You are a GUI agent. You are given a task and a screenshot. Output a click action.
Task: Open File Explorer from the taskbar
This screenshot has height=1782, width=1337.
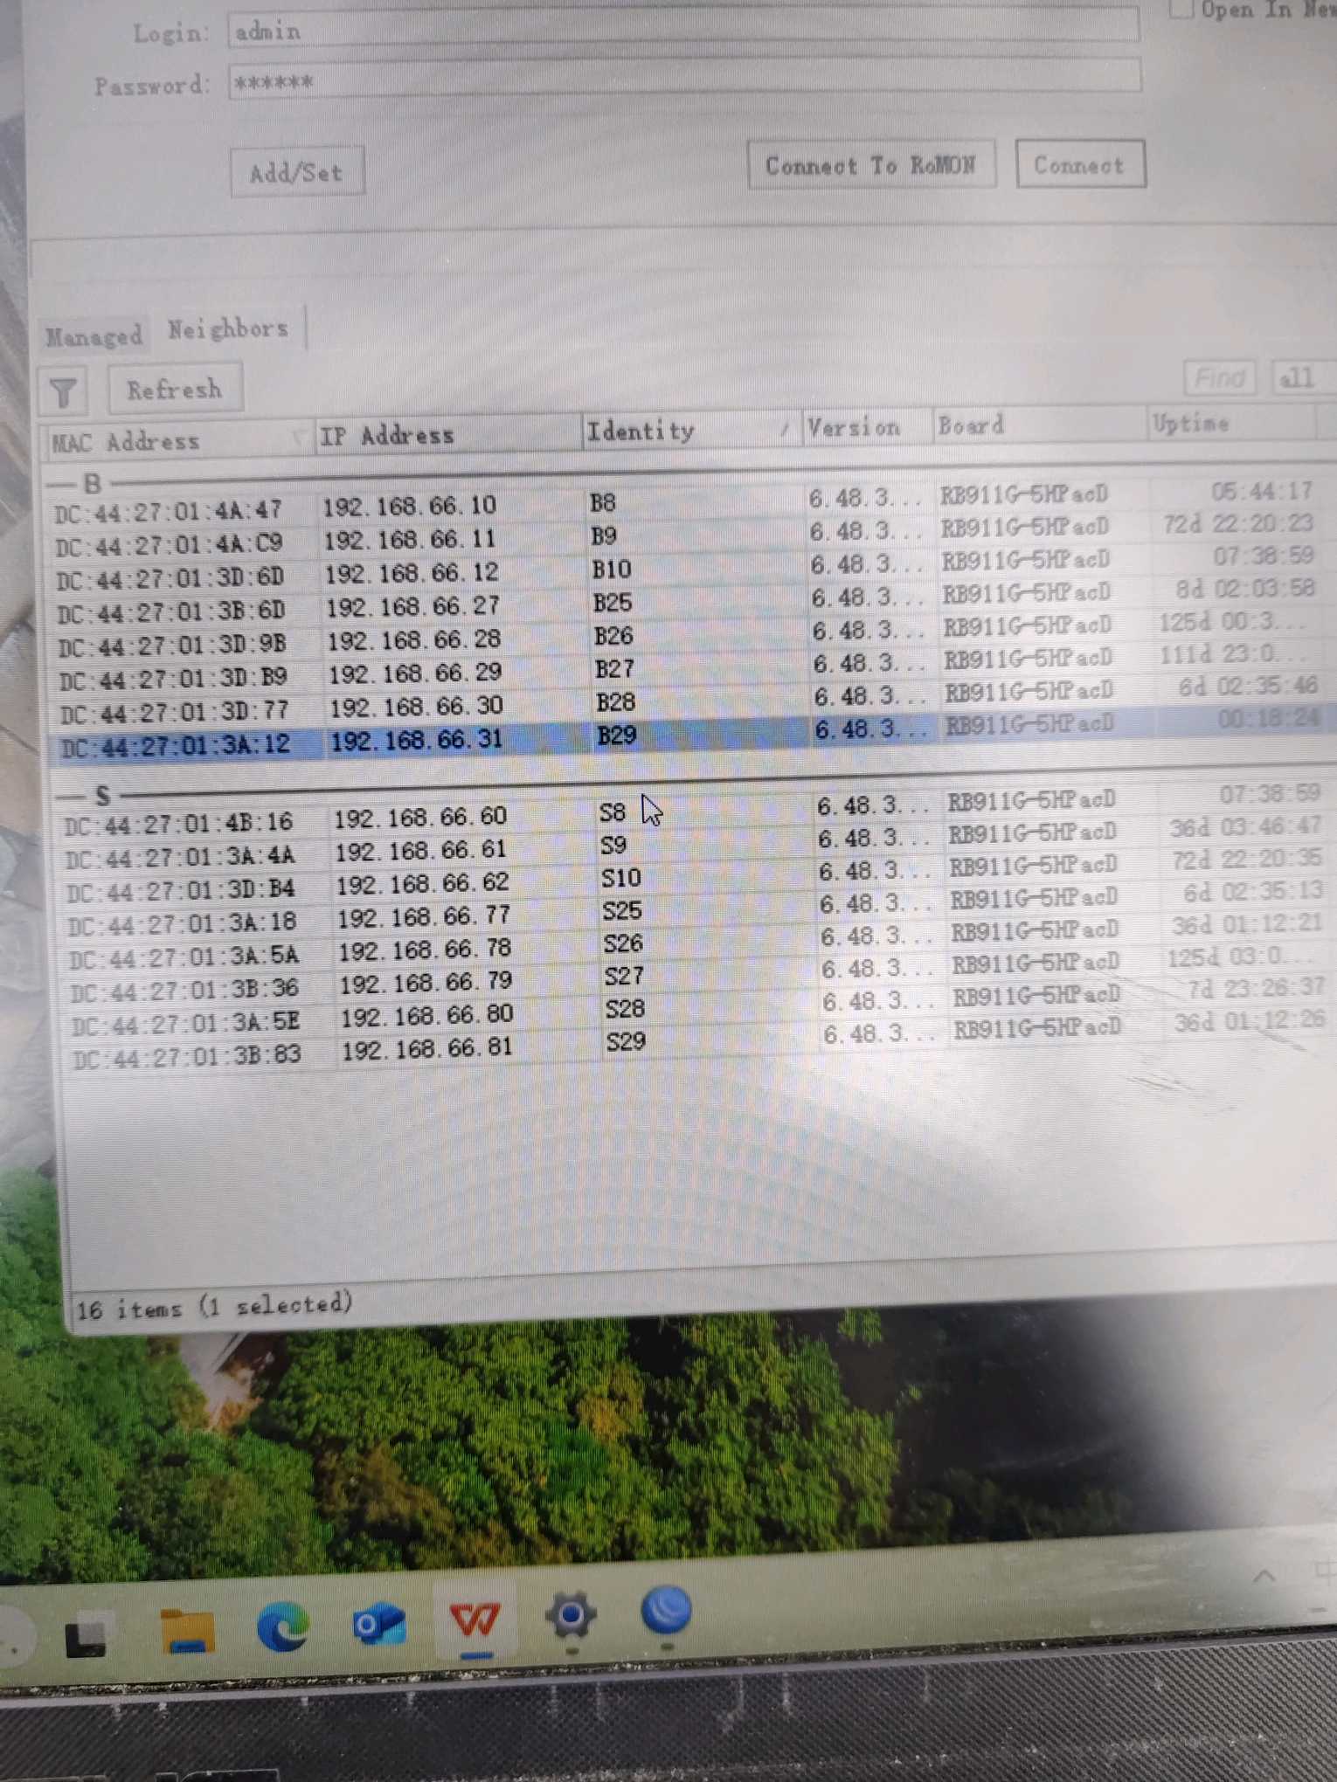pyautogui.click(x=187, y=1630)
